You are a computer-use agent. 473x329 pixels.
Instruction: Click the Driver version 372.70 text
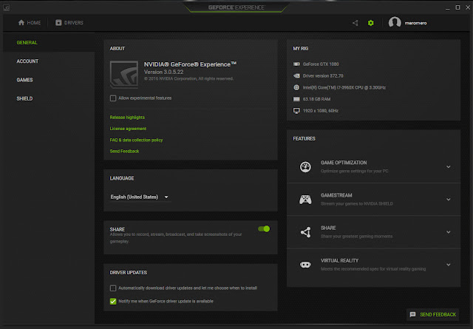coord(323,75)
